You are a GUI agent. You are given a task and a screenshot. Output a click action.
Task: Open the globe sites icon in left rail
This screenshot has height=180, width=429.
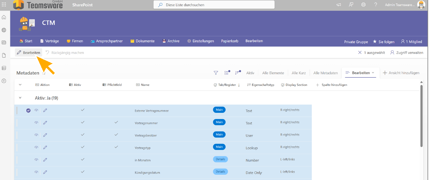pyautogui.click(x=4, y=30)
